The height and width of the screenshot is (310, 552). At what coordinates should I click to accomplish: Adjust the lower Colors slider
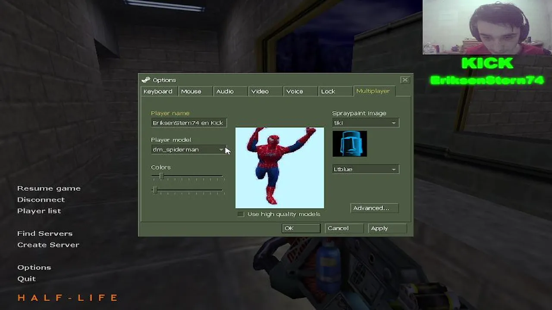[155, 190]
